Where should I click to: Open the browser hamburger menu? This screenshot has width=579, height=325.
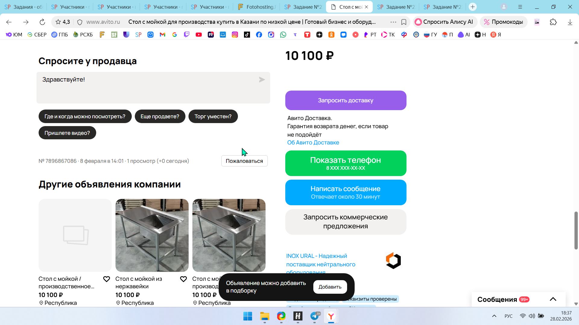520,7
